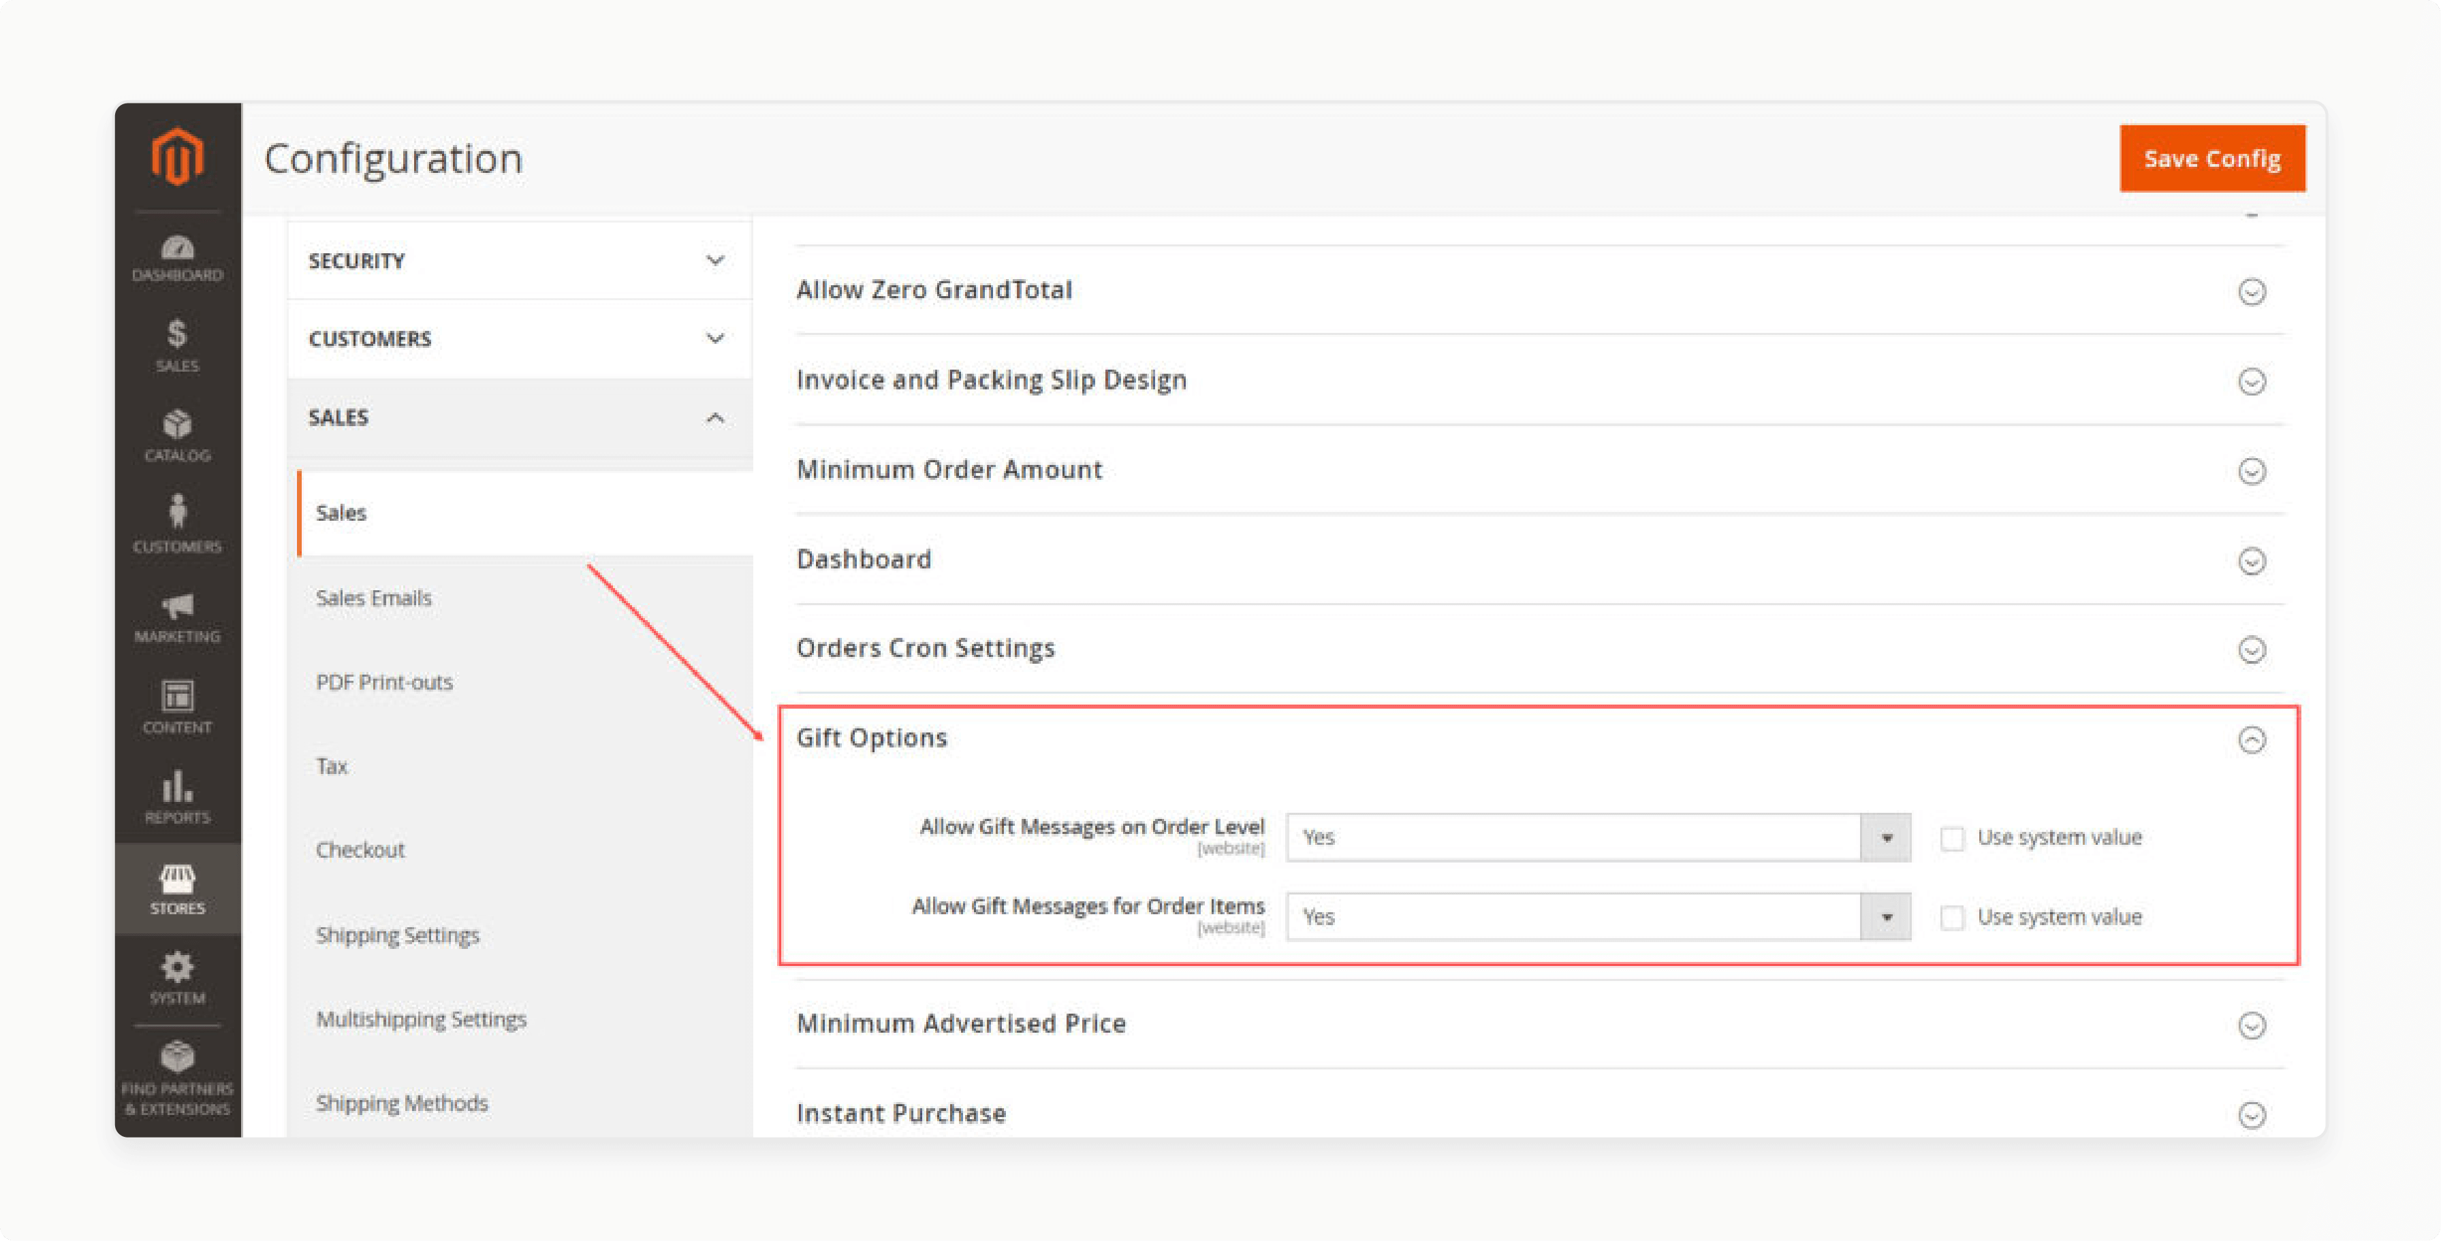The image size is (2441, 1241).
Task: Open the Multishipping Settings page
Action: [421, 1019]
